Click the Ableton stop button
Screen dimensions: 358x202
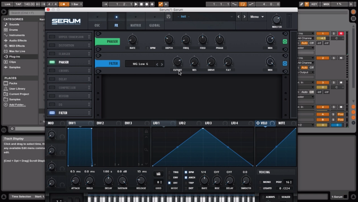point(141,4)
